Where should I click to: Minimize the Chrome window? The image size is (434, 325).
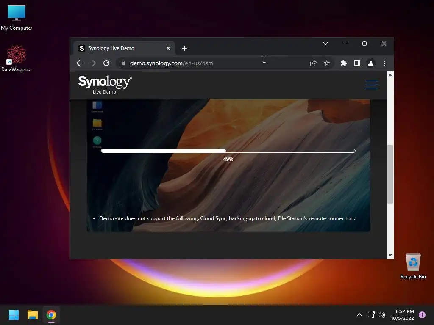coord(345,44)
